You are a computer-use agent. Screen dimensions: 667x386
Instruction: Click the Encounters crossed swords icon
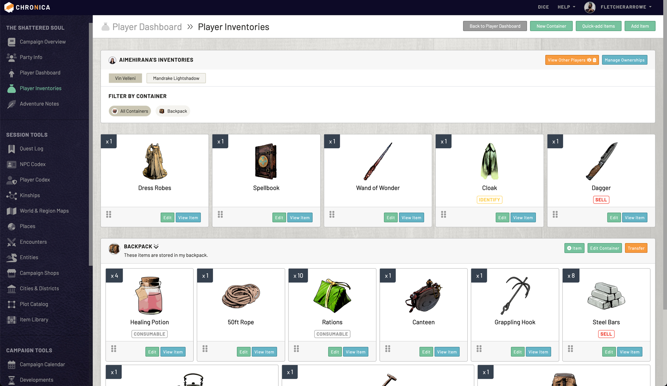[12, 242]
